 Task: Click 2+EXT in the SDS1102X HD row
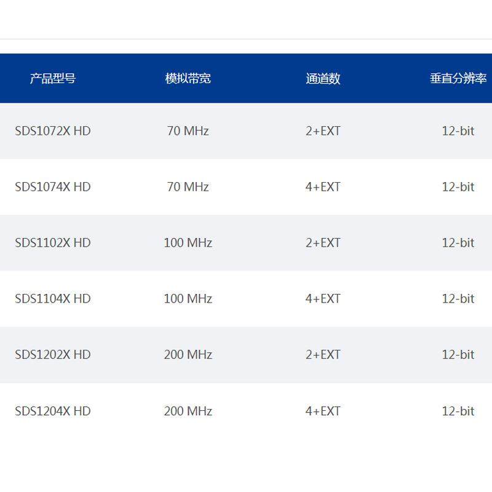[323, 242]
